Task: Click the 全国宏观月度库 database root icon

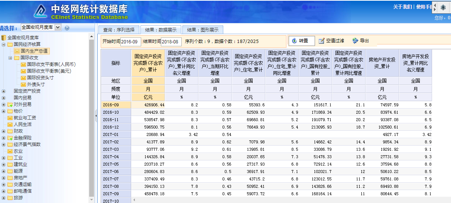Action: click(4, 38)
